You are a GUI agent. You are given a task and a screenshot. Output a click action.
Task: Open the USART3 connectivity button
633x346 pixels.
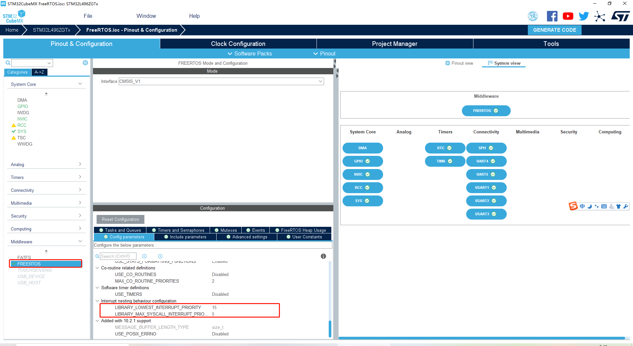[486, 214]
